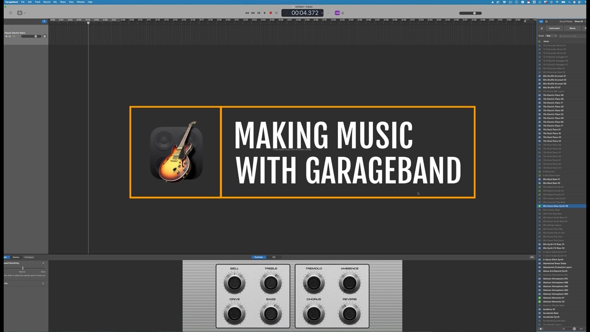Open the Help menu
The image size is (590, 332).
90,2
